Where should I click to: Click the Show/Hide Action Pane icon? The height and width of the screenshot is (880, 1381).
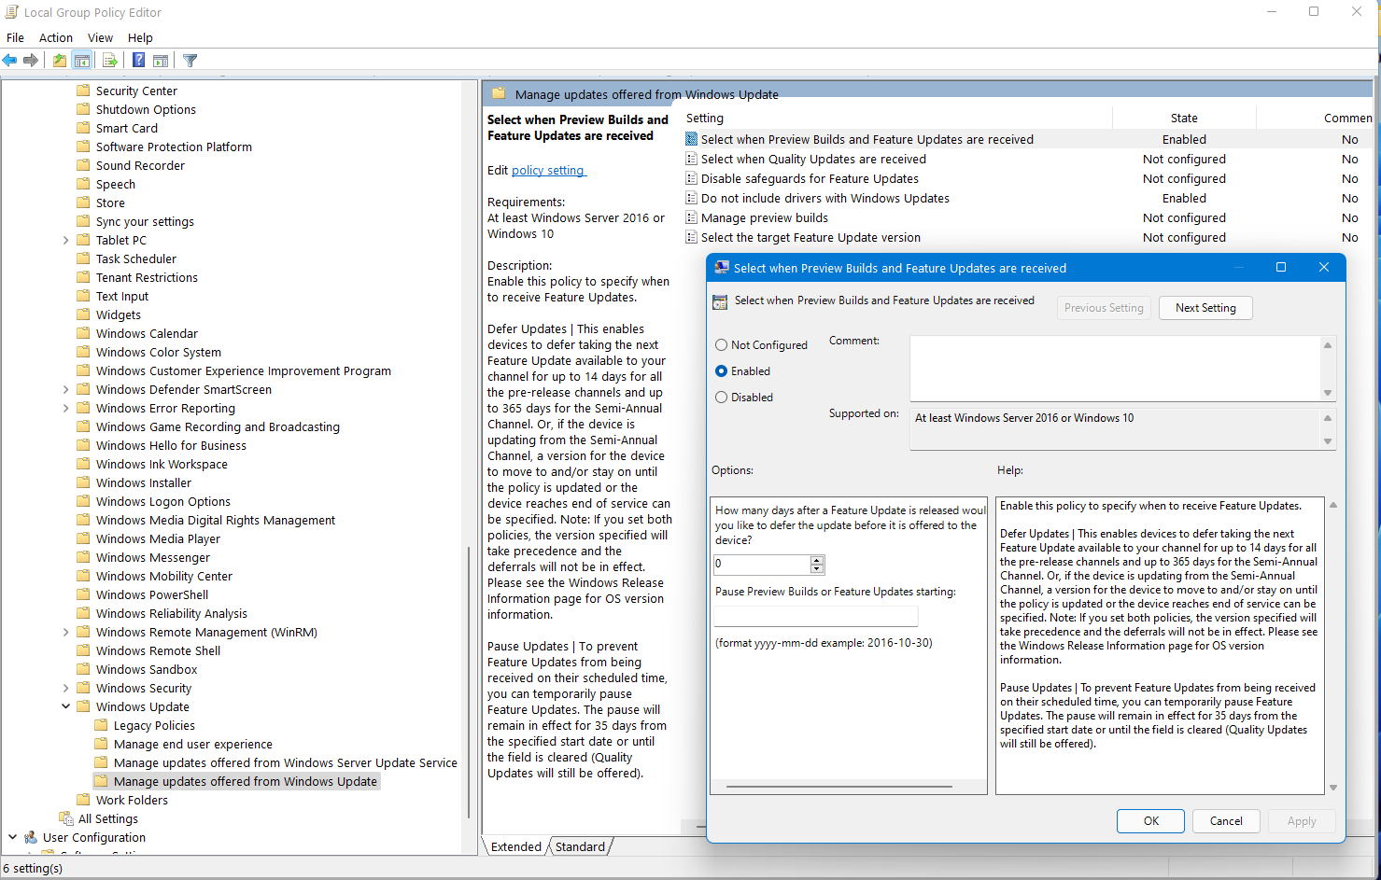coord(161,61)
